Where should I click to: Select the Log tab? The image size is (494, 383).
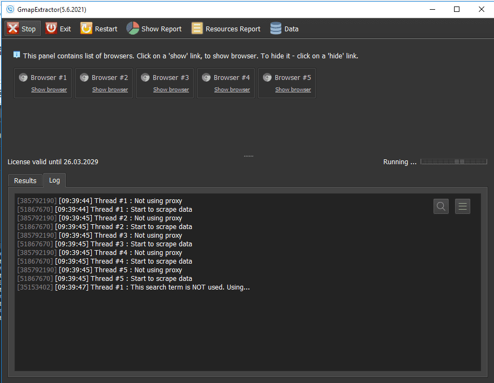(54, 180)
